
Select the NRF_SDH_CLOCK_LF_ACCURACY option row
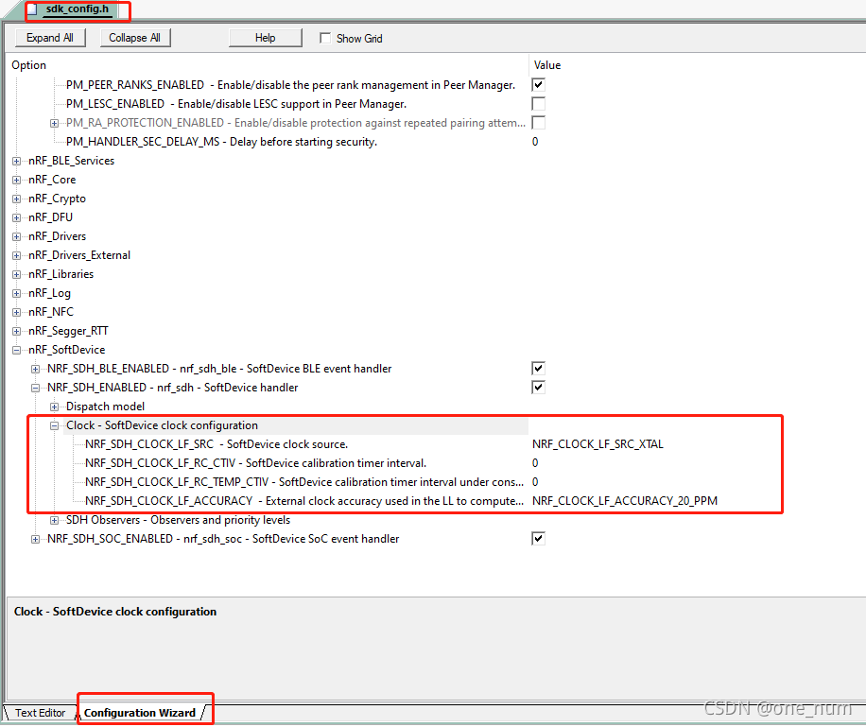304,500
